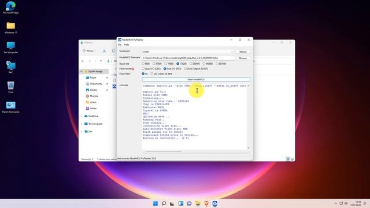Click the Forward arrow in Explorer

(90, 61)
